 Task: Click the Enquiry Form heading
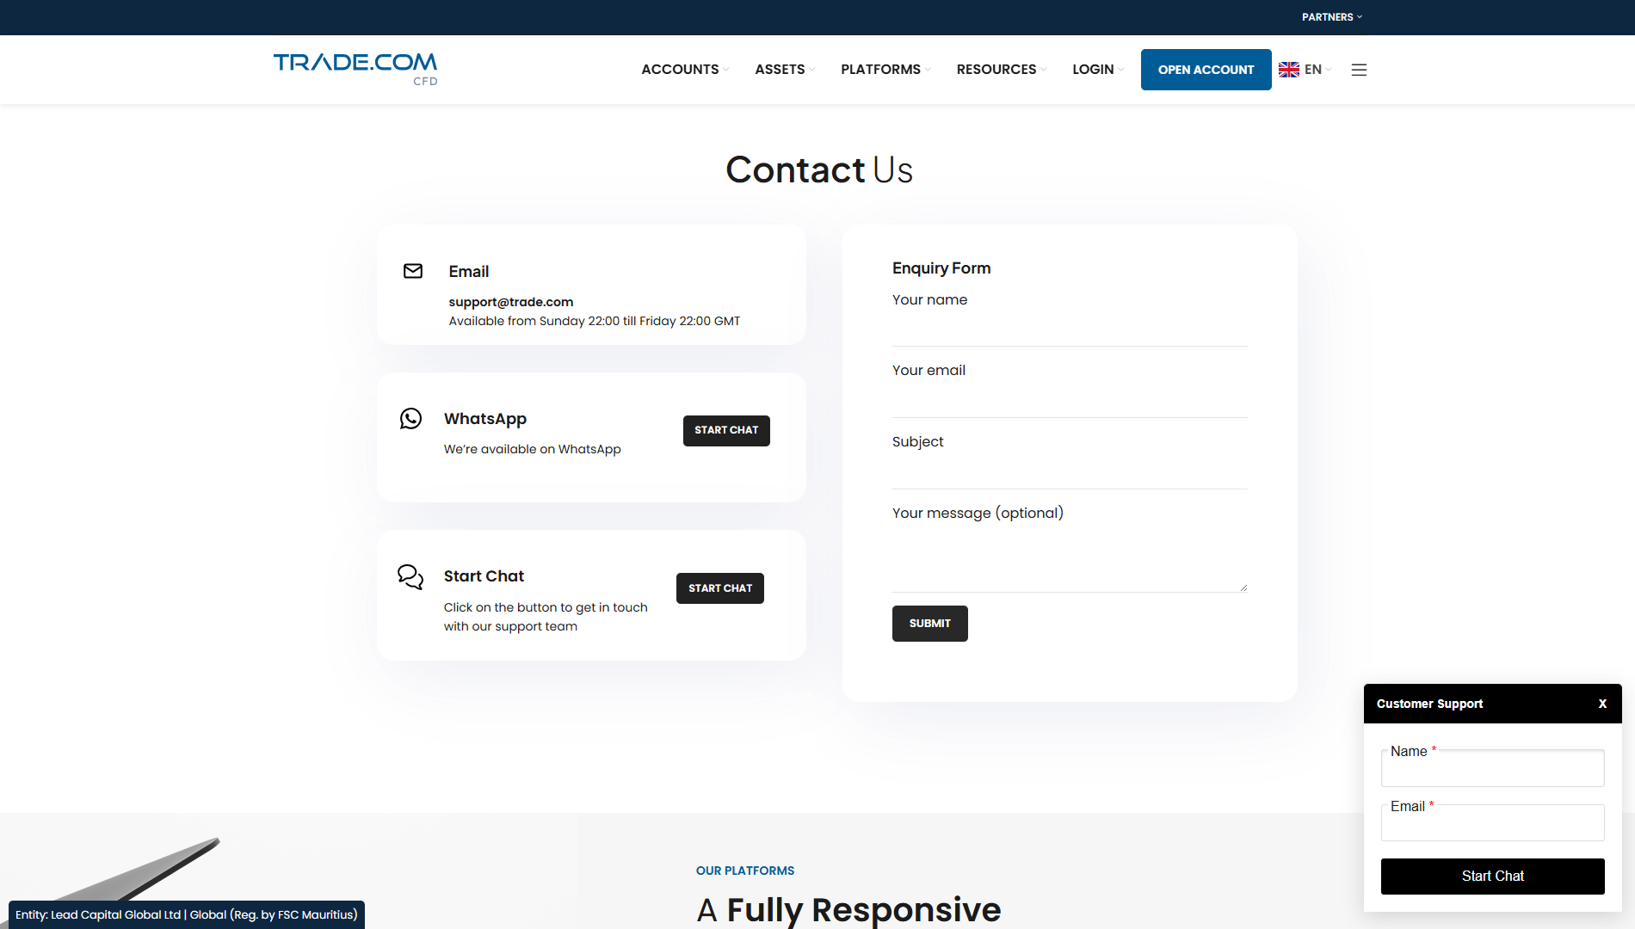pyautogui.click(x=941, y=268)
